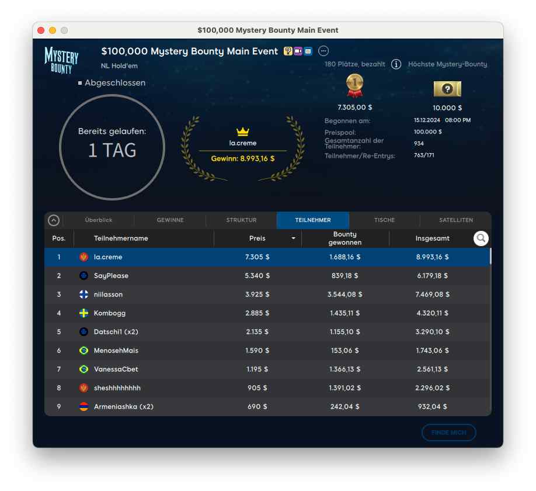
Task: Switch to the Struktur tab
Action: click(x=241, y=220)
